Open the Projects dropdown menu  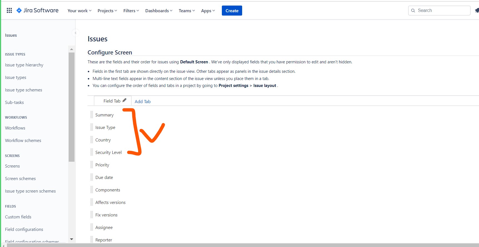pos(107,11)
